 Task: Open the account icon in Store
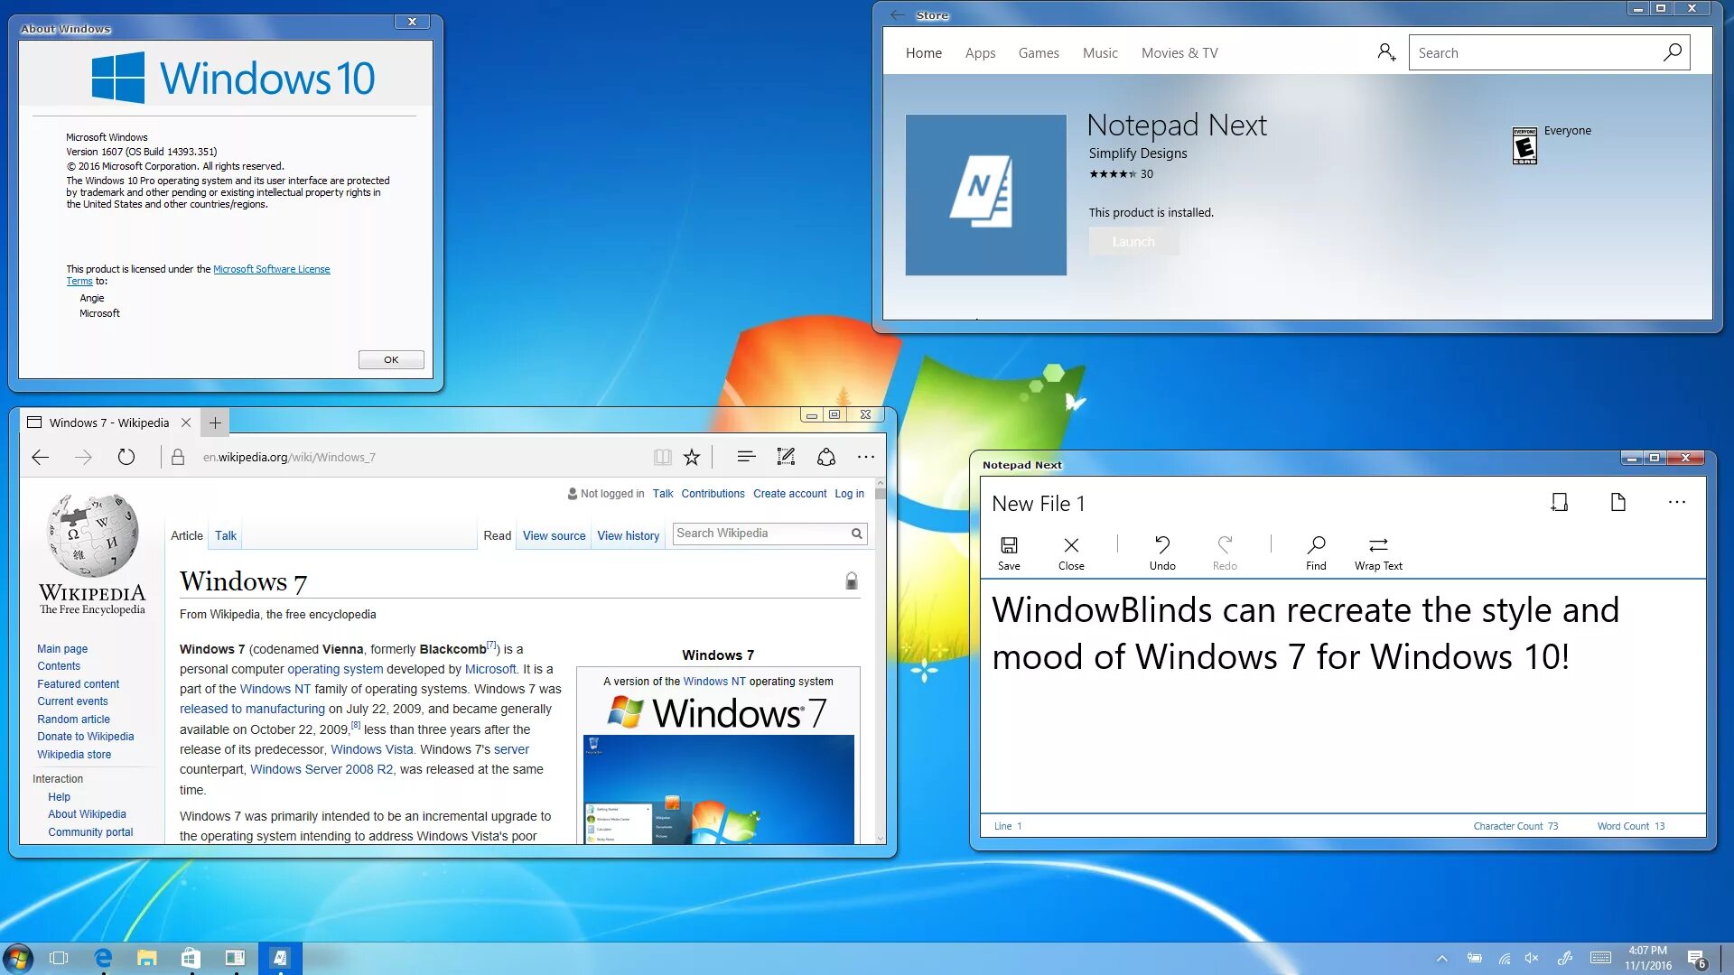(x=1386, y=52)
